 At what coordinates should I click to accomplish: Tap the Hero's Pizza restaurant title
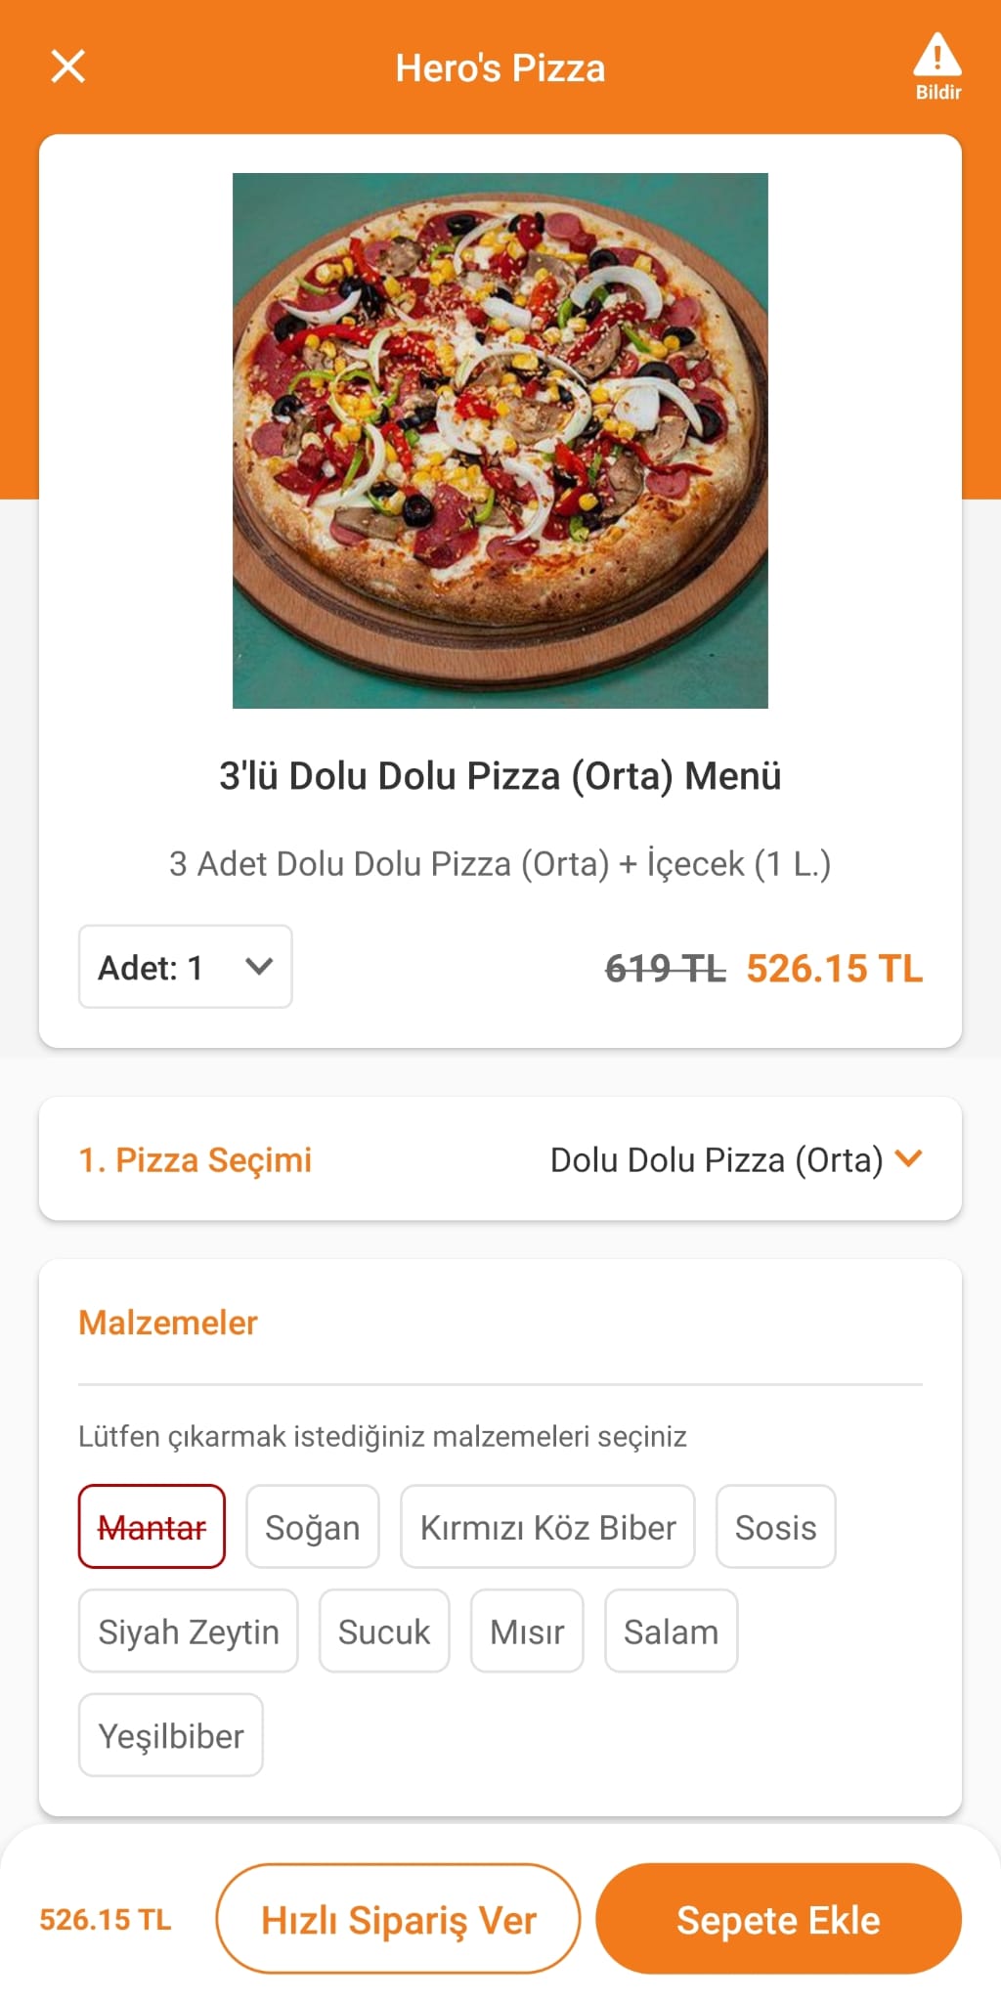tap(500, 68)
